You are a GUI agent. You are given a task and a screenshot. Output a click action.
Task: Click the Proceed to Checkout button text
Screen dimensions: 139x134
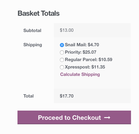69,118
